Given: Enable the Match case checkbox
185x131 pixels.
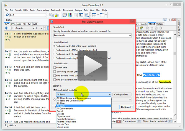Looking at the screenshot, I should pyautogui.click(x=55, y=68).
